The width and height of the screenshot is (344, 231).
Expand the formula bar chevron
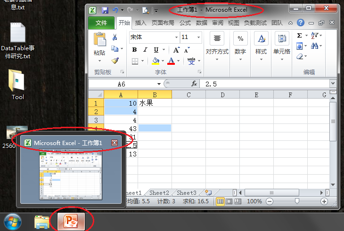[x=333, y=83]
